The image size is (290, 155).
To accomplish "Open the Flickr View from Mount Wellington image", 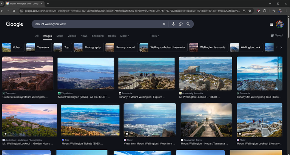I will click(x=150, y=120).
